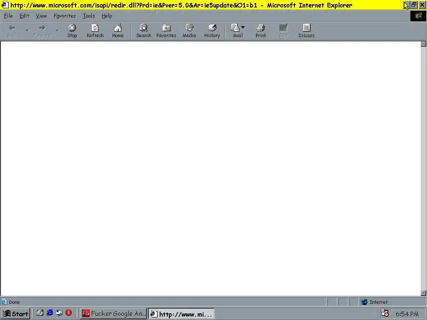Open the Edit menu
Image resolution: width=427 pixels, height=320 pixels.
click(x=24, y=16)
